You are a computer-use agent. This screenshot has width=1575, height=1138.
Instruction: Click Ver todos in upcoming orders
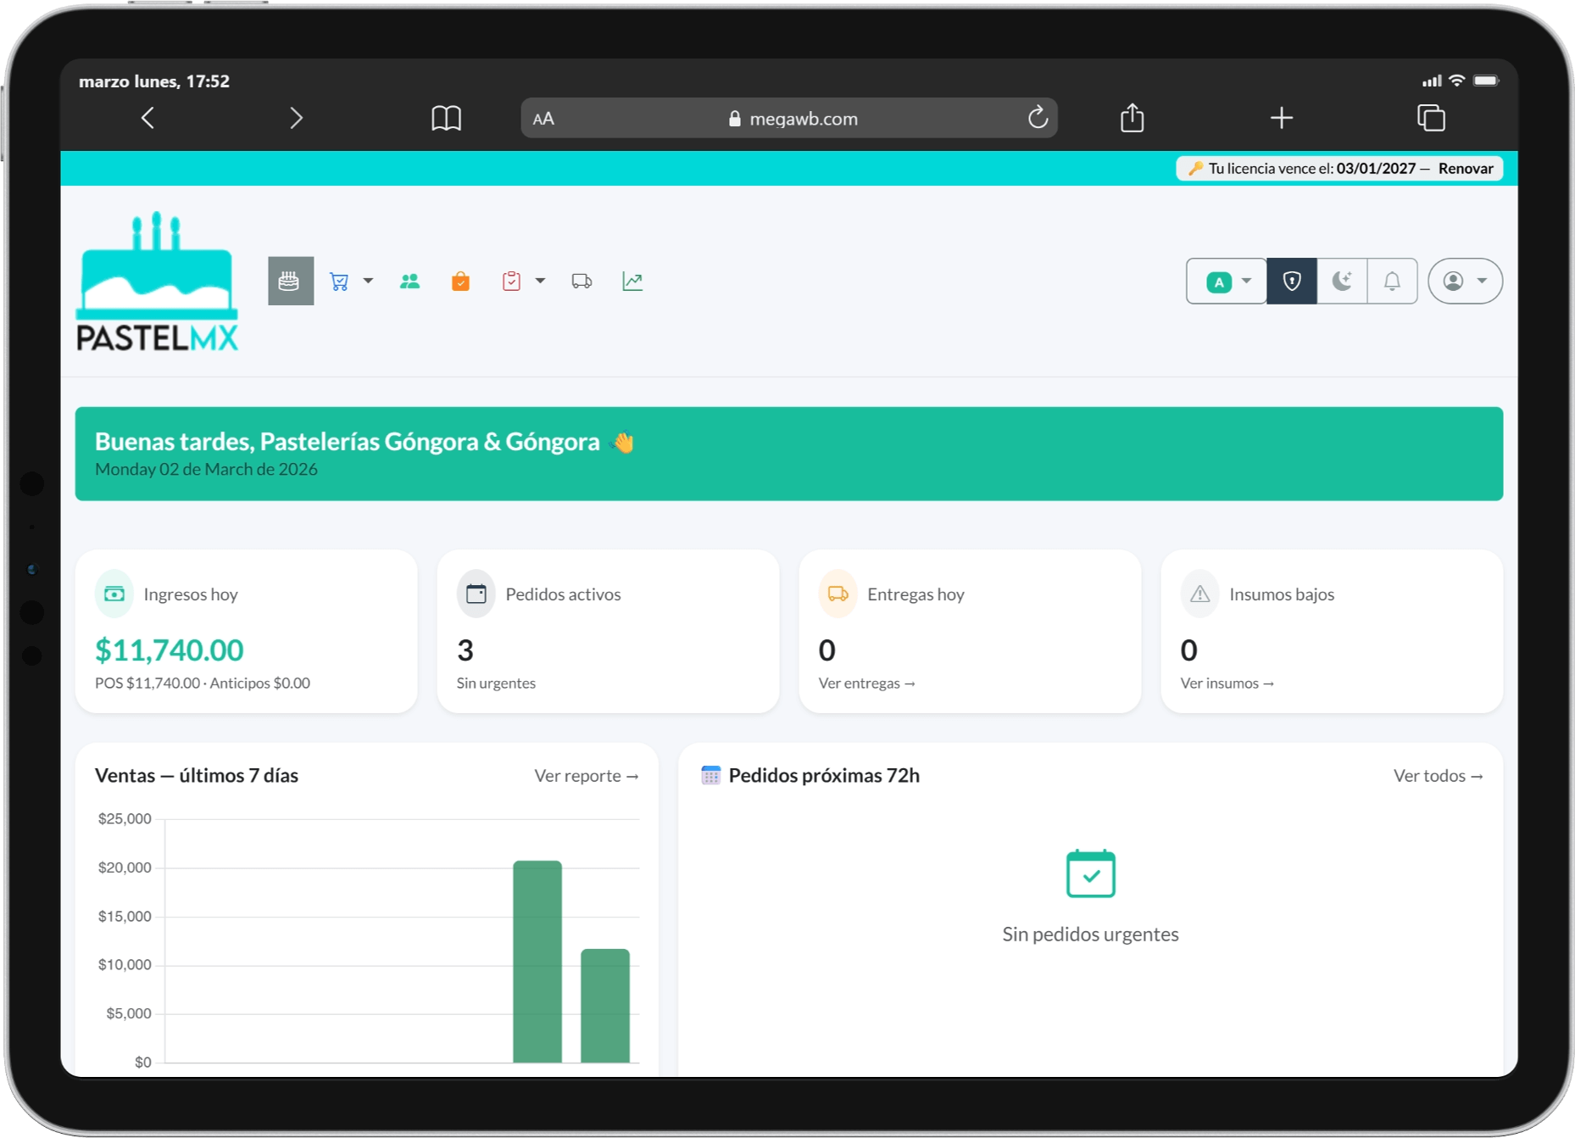[x=1438, y=776]
